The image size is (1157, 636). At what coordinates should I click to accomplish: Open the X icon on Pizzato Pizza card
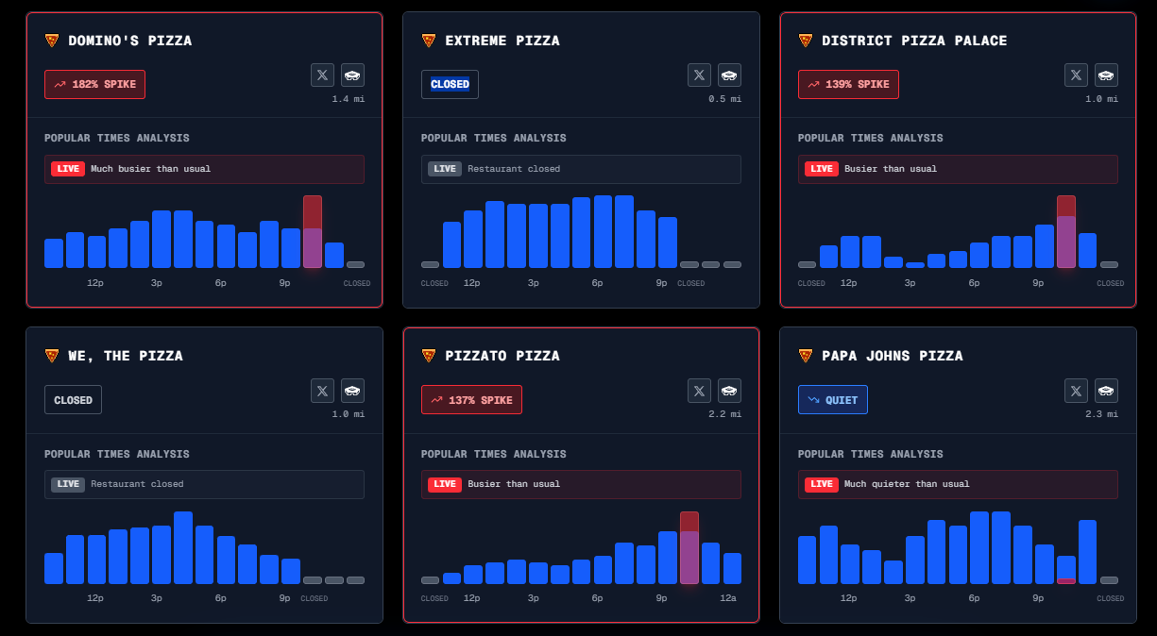[x=699, y=391]
